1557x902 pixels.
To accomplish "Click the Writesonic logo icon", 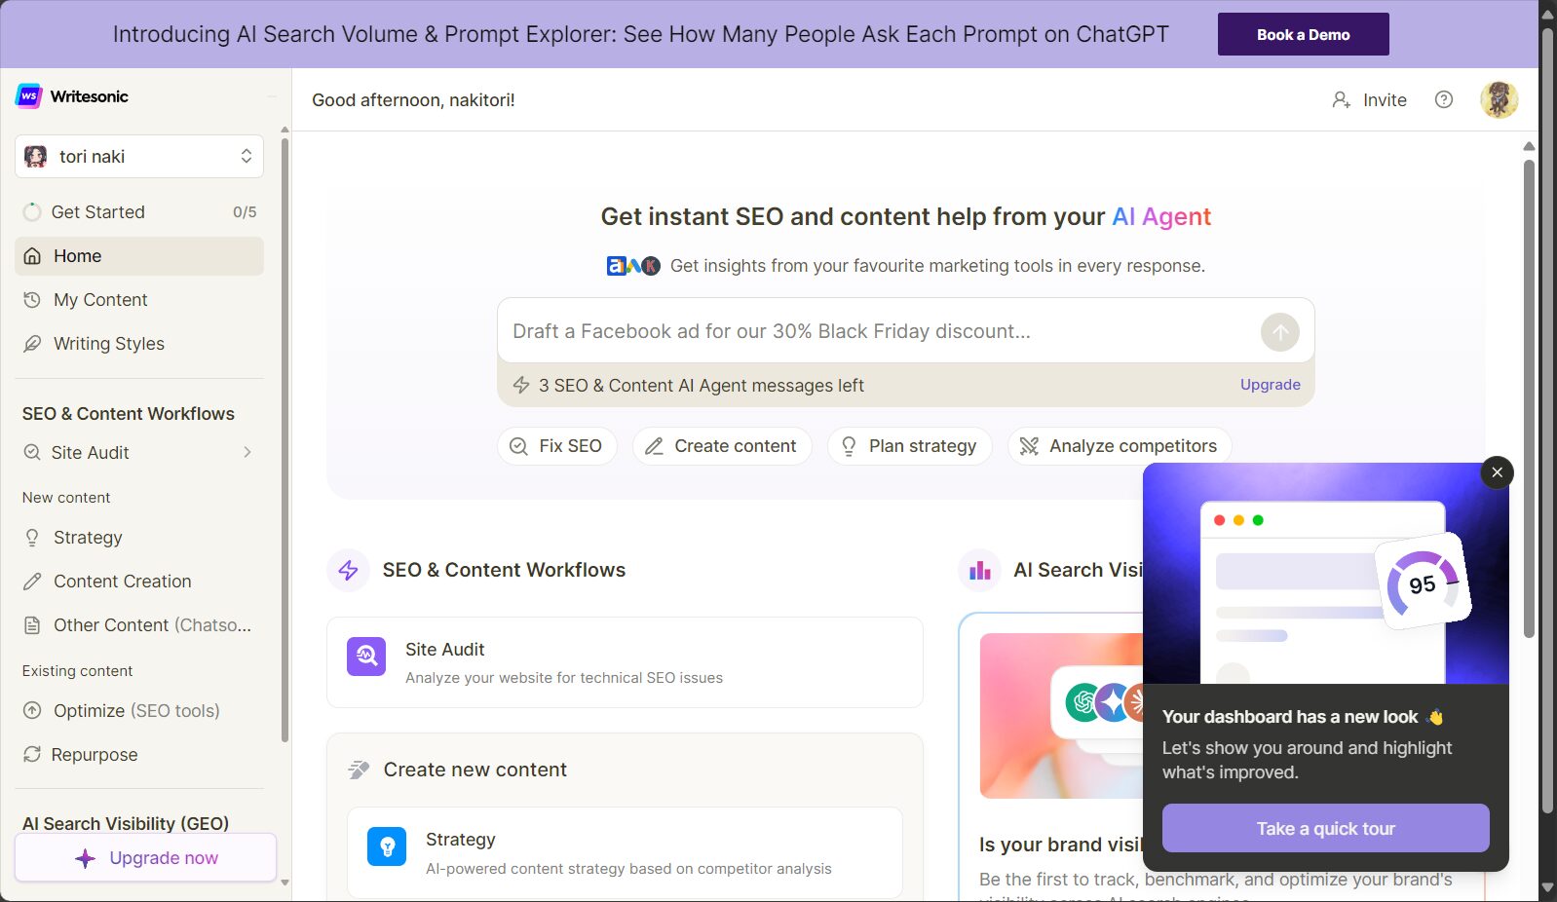I will pyautogui.click(x=28, y=95).
